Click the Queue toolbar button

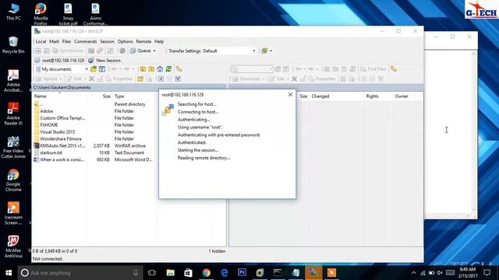coord(140,51)
